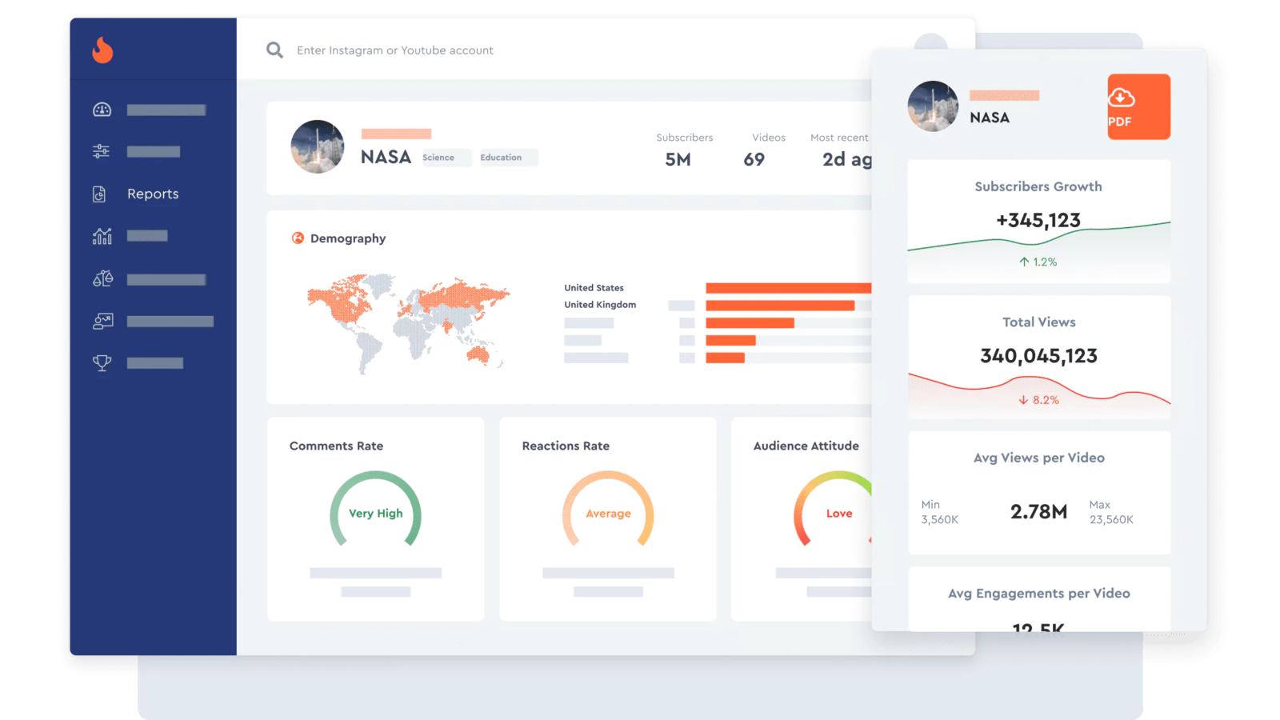Click the Max 23,560K value

tap(1111, 519)
